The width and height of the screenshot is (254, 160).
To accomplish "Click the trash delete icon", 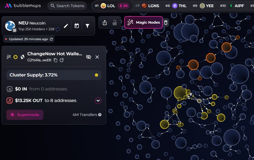I will click(166, 22).
